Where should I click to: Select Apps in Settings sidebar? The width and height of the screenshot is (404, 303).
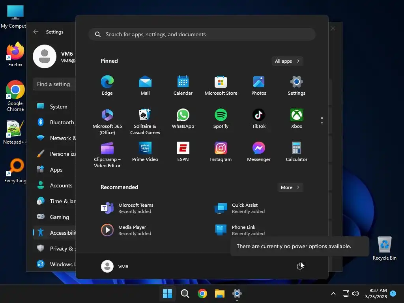pos(54,170)
